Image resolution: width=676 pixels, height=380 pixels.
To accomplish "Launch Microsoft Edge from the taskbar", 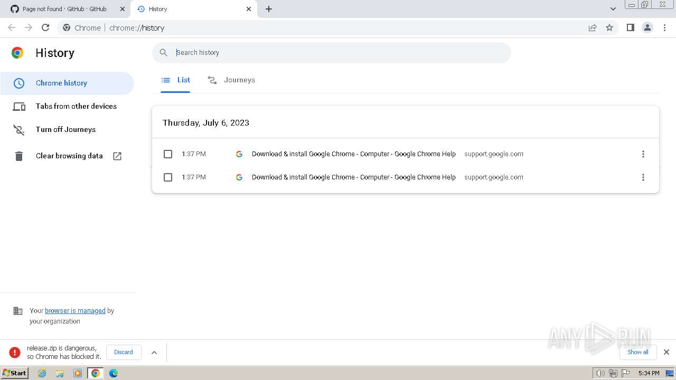I will (114, 373).
